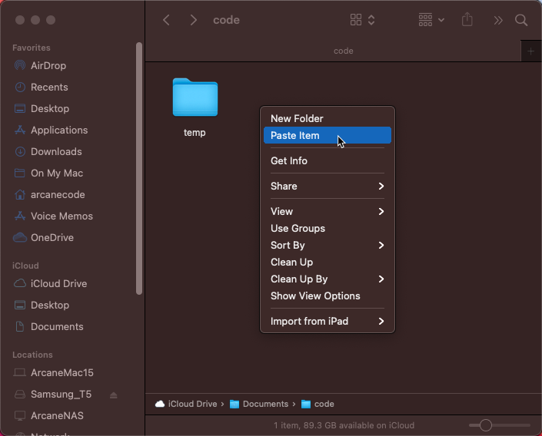Click the new tab plus button
The width and height of the screenshot is (542, 436).
point(530,51)
